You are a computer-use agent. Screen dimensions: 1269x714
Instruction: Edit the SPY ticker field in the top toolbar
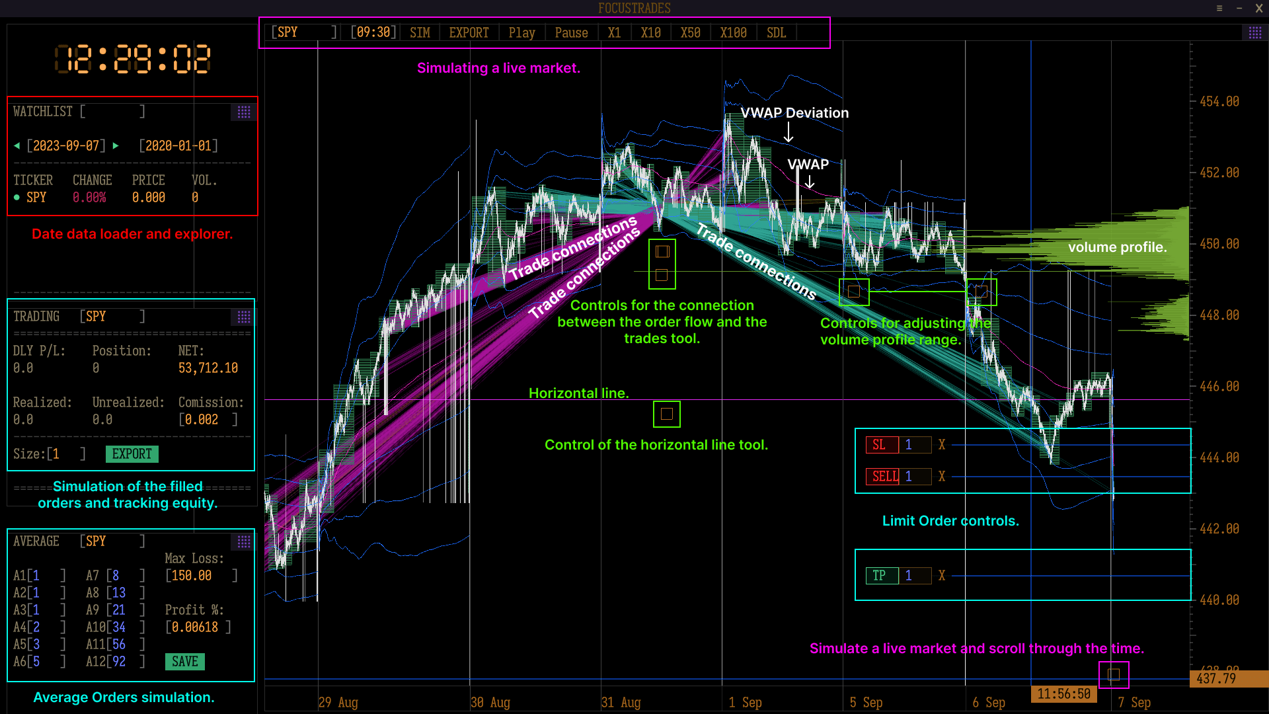click(303, 32)
